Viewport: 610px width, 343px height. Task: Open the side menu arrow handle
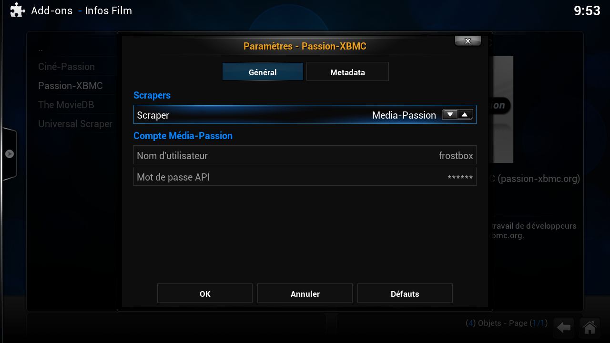pyautogui.click(x=10, y=154)
